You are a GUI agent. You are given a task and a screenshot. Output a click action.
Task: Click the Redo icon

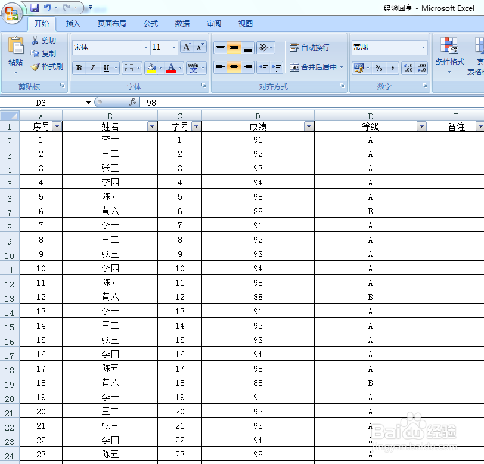coord(67,7)
